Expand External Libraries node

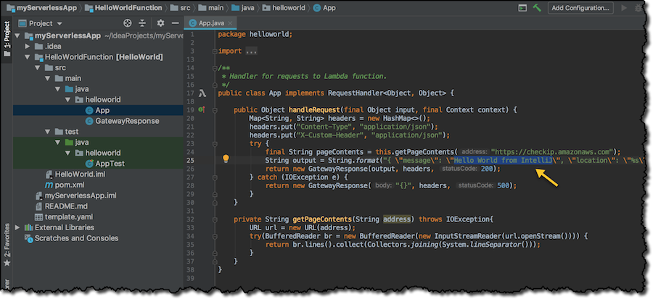pos(17,227)
